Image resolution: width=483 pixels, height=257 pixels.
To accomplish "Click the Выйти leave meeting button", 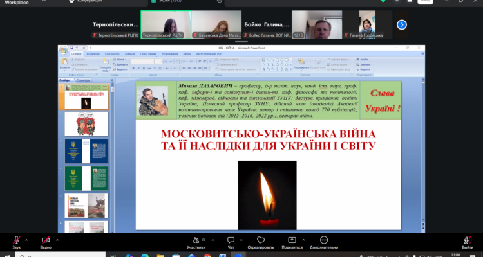I will pyautogui.click(x=467, y=241).
